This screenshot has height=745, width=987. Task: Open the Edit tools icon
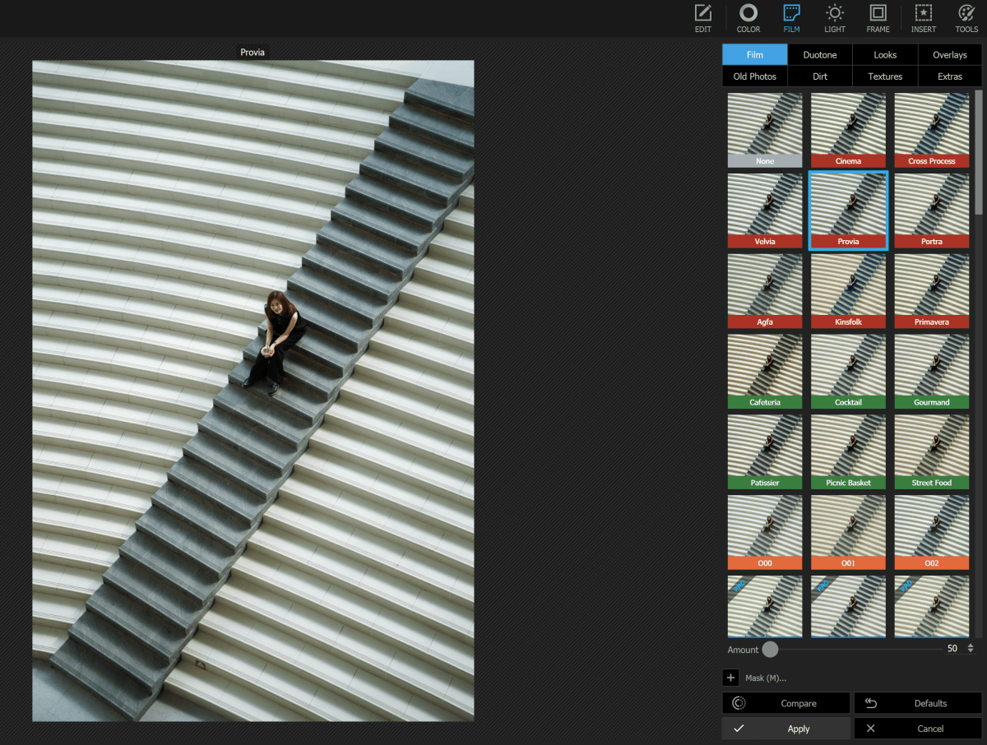702,18
